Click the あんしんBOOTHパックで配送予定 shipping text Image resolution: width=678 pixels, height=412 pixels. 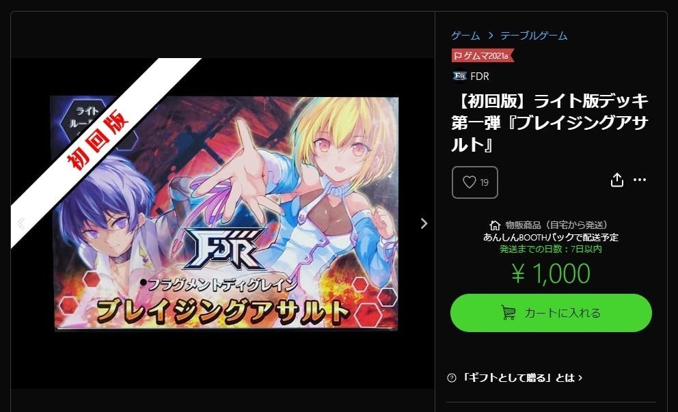(x=550, y=237)
